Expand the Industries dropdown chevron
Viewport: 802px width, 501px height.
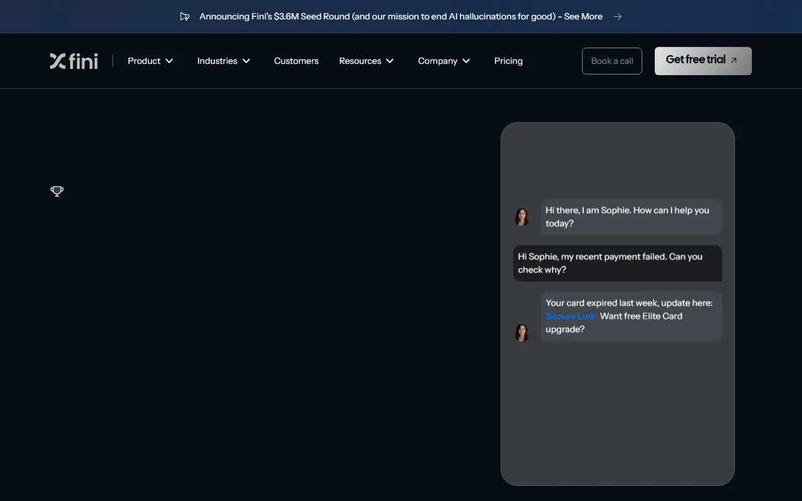pos(246,61)
